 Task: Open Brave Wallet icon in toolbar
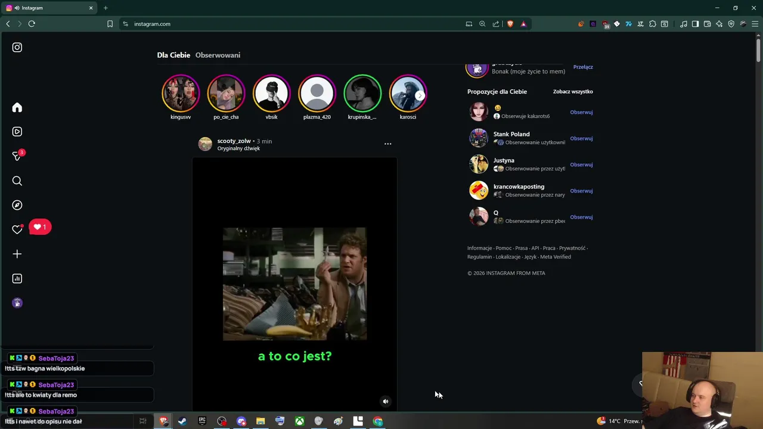(707, 24)
